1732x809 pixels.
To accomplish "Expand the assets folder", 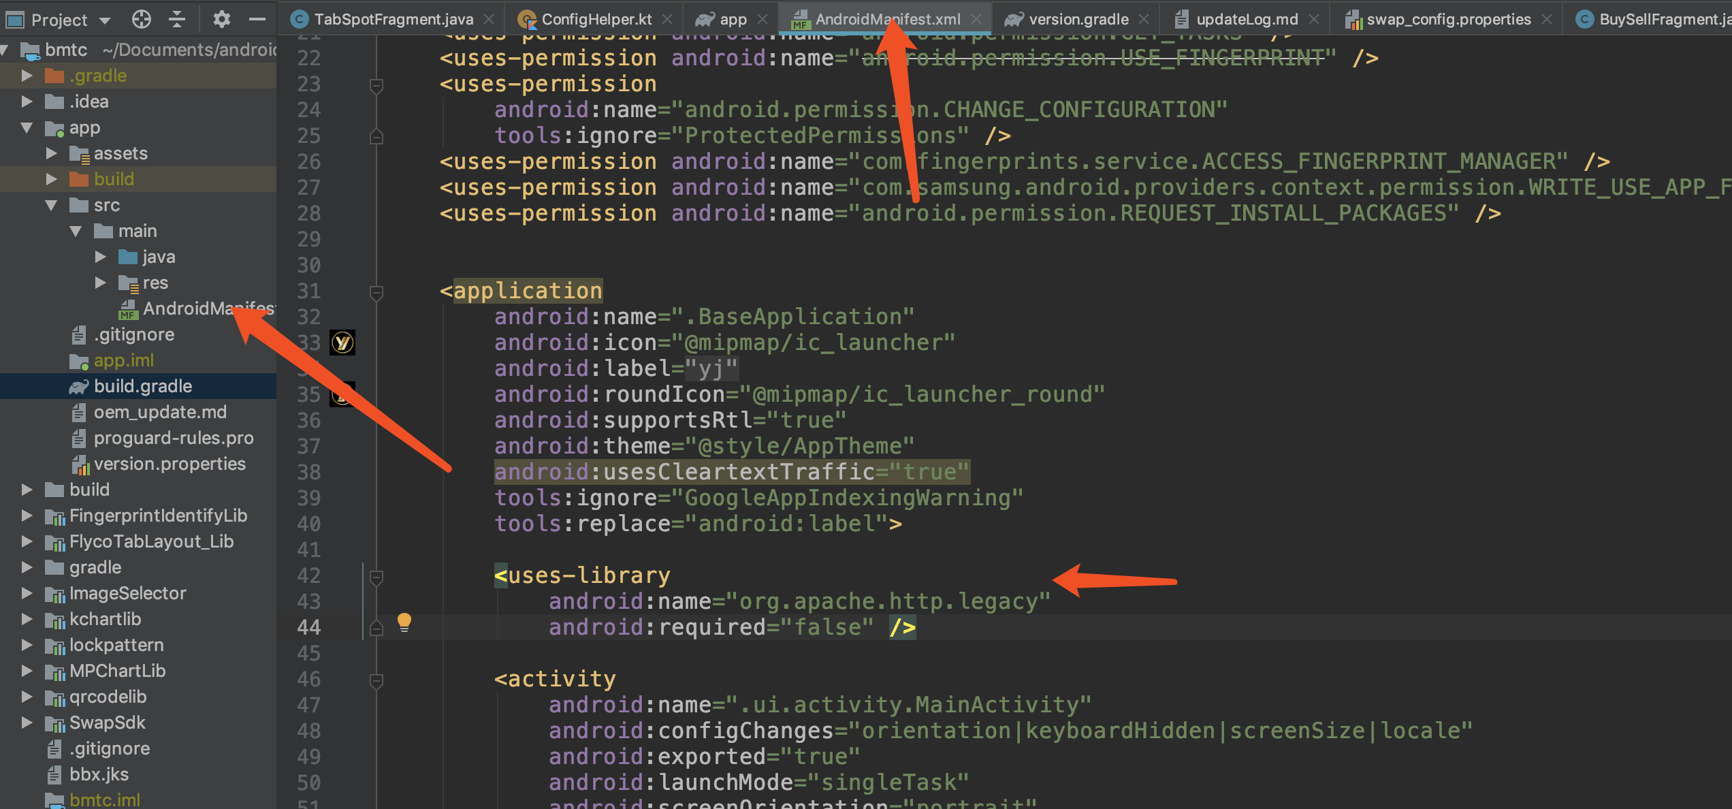I will coord(51,154).
